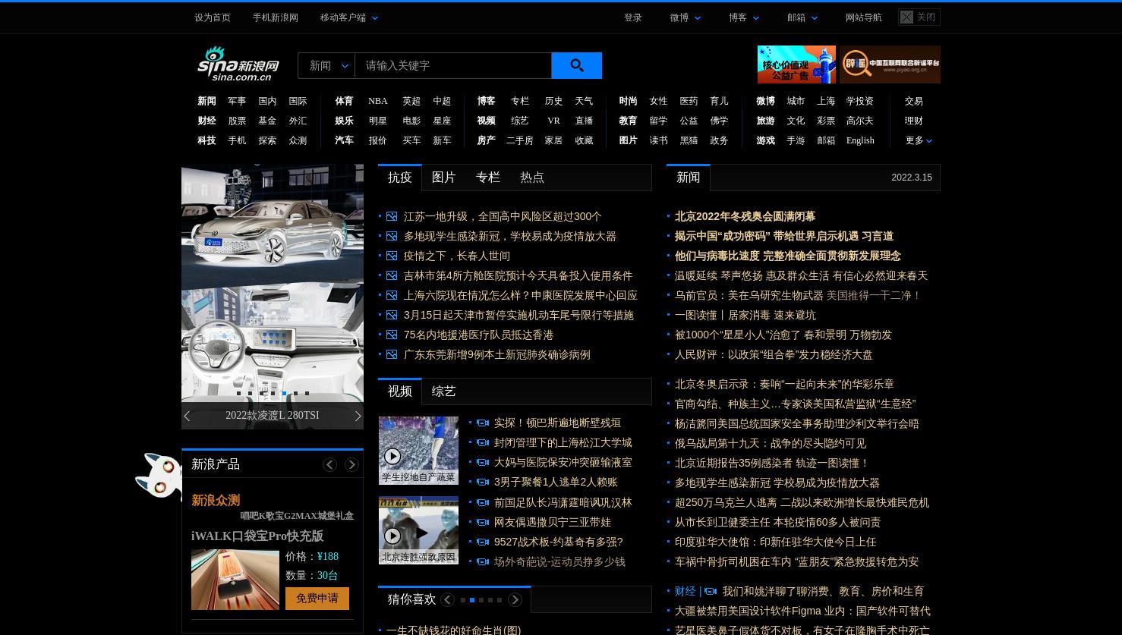
Task: Show the previous car slide
Action: (x=187, y=416)
